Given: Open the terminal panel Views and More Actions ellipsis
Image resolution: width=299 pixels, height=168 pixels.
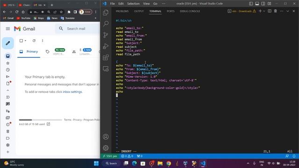Looking at the screenshot, I should (281, 11).
